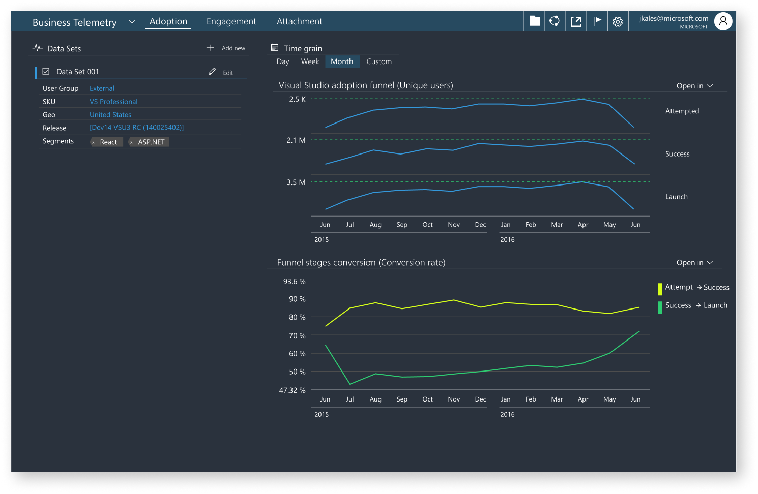Open settings gear icon in toolbar
The image size is (758, 494).
click(x=618, y=21)
